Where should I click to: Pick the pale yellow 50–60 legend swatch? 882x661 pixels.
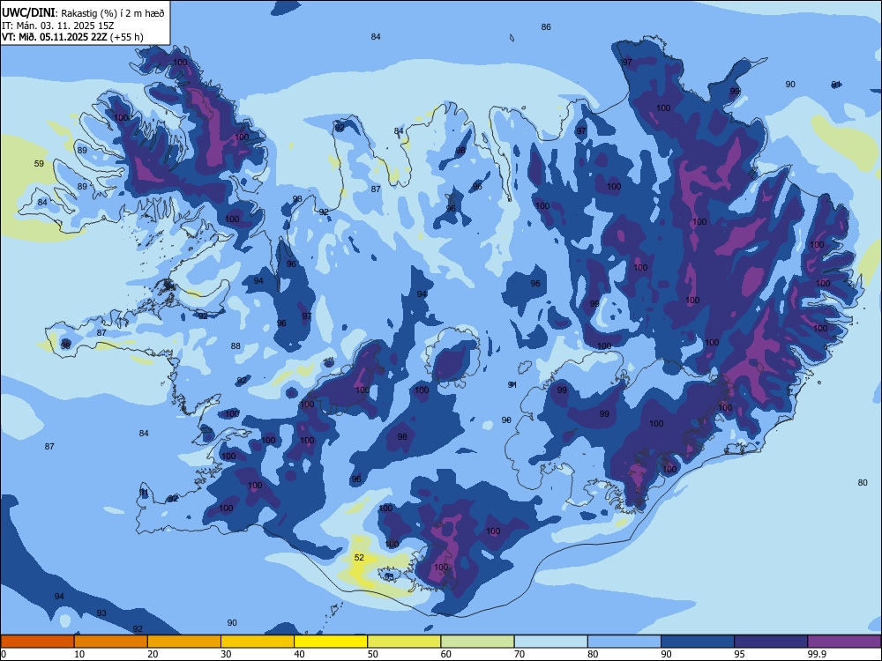404,642
